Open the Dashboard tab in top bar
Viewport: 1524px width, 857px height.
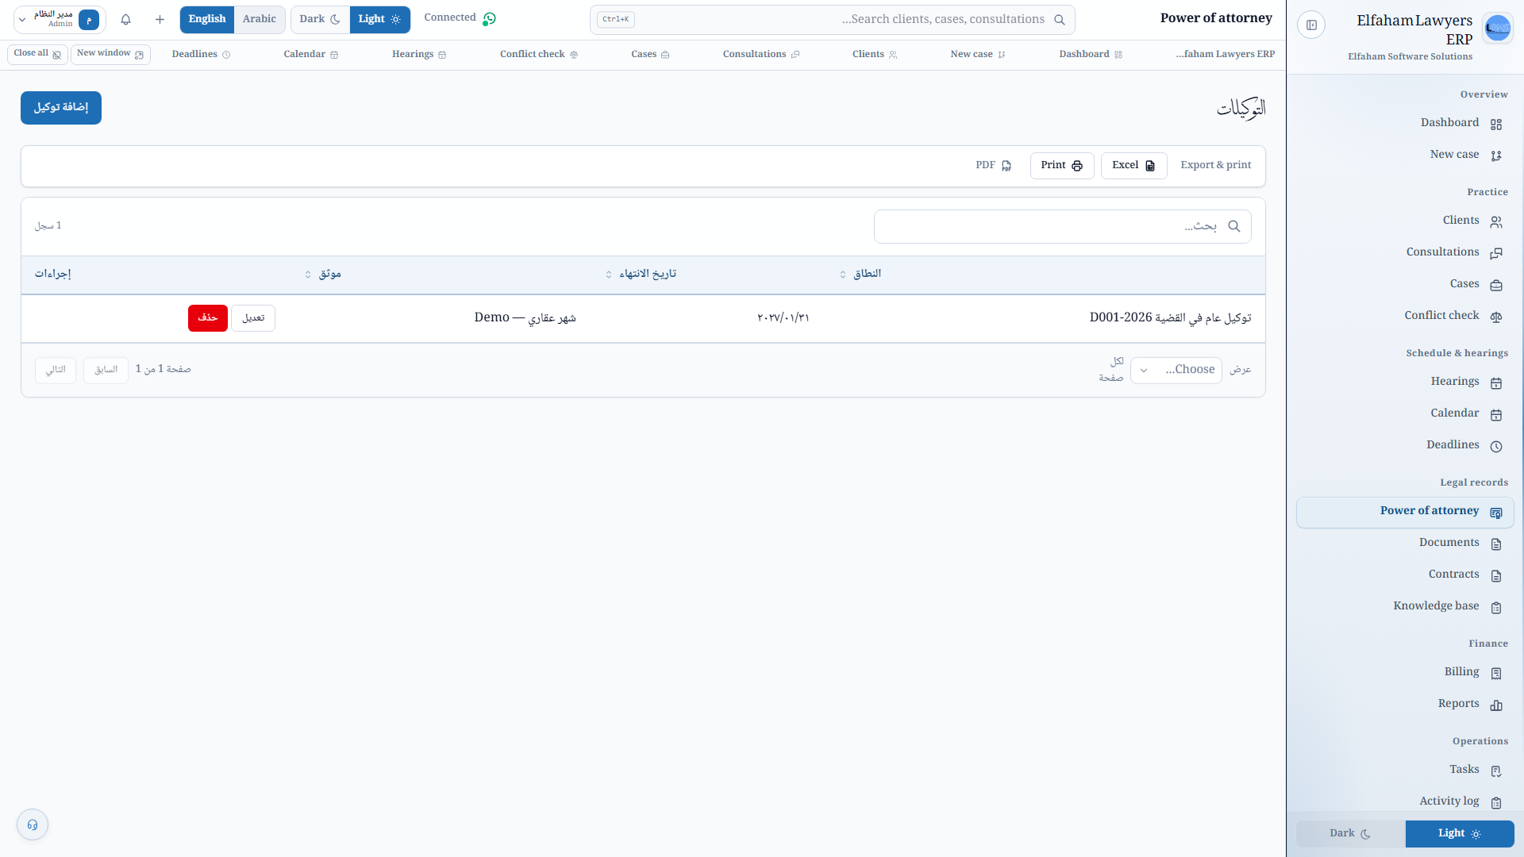tap(1091, 55)
